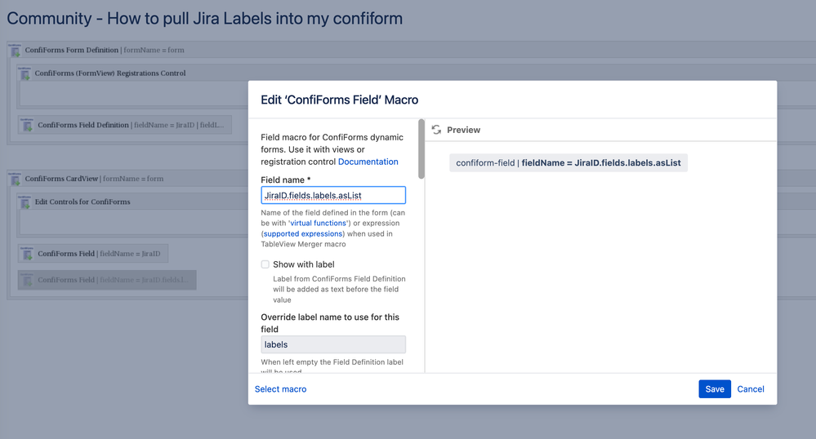Click the Select macro link

(x=280, y=389)
